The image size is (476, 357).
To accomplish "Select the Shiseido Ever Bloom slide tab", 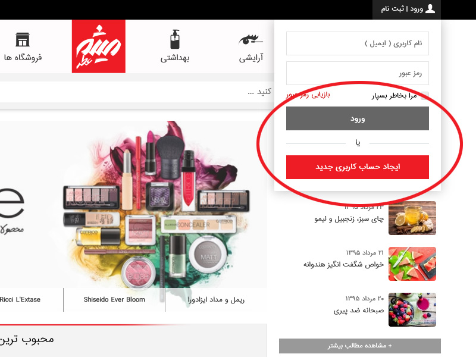I will (114, 300).
